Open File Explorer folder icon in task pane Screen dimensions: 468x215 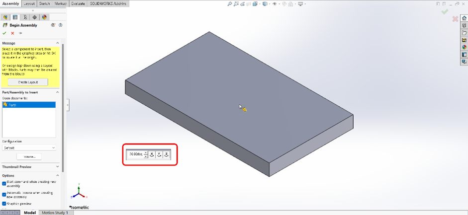coord(464,33)
